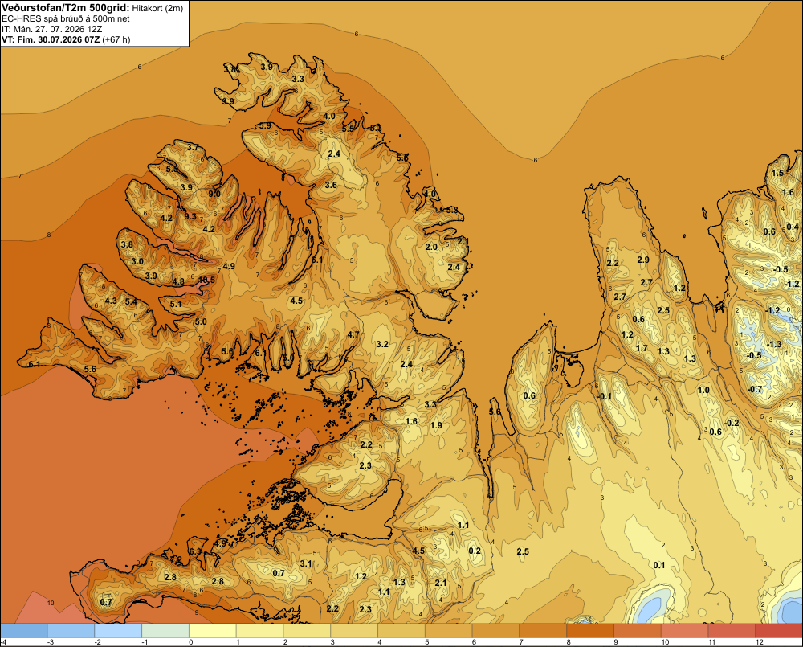Click the 9.0 temperature value in Westfjords
The height and width of the screenshot is (647, 803).
(x=214, y=193)
